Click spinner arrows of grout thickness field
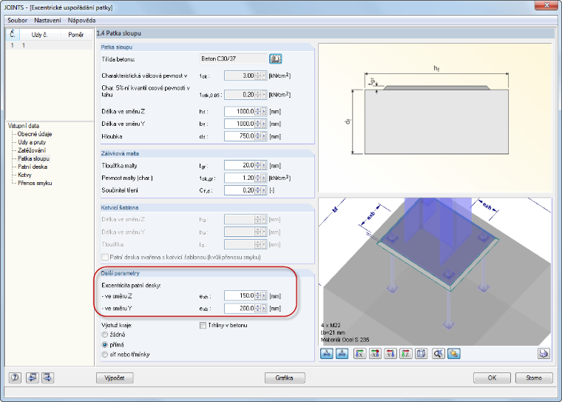 [x=257, y=166]
